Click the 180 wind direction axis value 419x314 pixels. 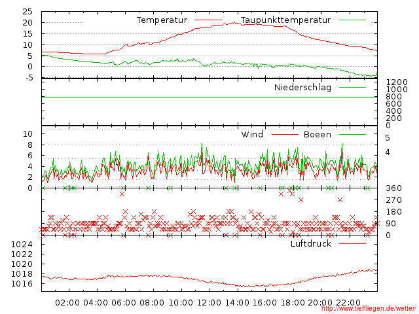(x=393, y=212)
